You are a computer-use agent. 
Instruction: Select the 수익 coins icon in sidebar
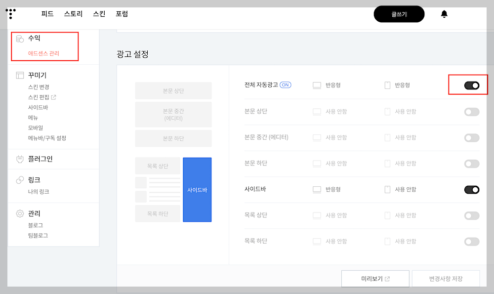coord(20,38)
